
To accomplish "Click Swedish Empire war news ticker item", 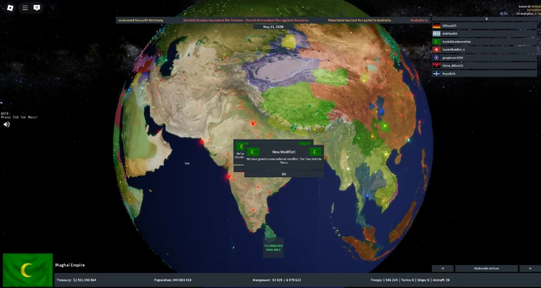I will 246,20.
